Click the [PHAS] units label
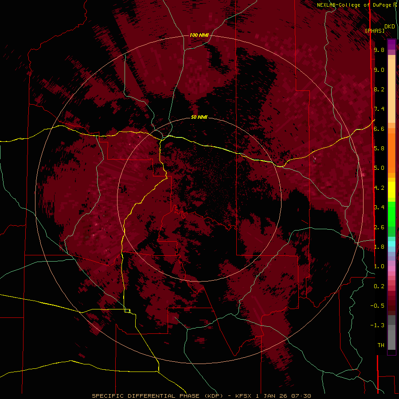 (x=375, y=31)
